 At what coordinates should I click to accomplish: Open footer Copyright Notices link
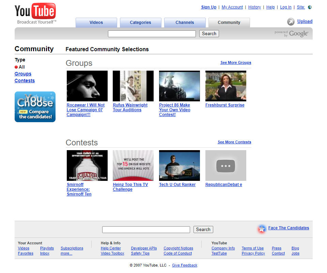tap(178, 248)
